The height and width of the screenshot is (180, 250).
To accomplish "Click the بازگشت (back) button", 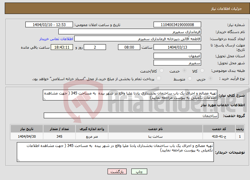I will click(x=117, y=171).
